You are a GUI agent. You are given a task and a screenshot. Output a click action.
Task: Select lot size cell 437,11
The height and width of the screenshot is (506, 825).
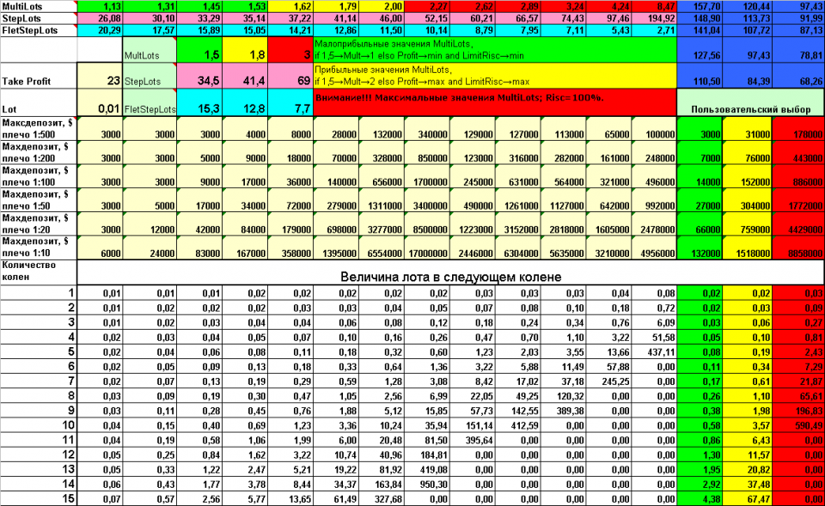point(654,352)
